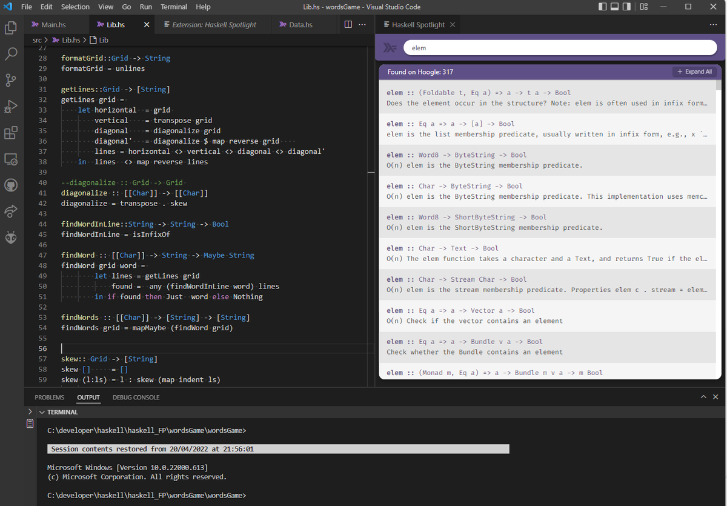Screen dimensions: 727x506
Task: Click the Haskell file icon on Main.hs tab
Action: click(x=35, y=25)
